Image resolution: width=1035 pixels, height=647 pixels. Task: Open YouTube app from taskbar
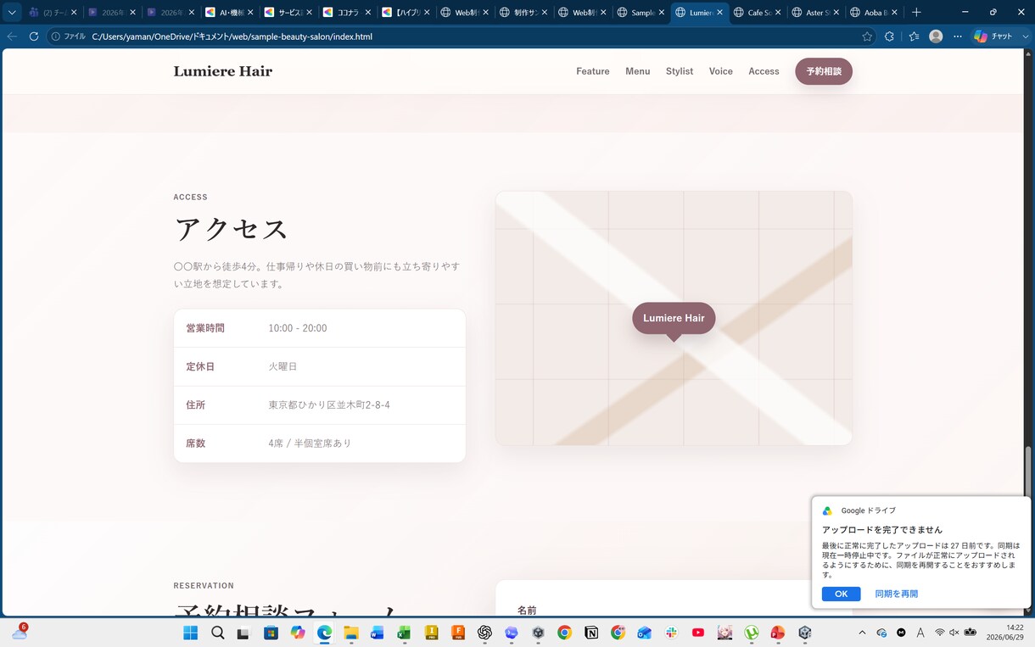[x=698, y=633]
